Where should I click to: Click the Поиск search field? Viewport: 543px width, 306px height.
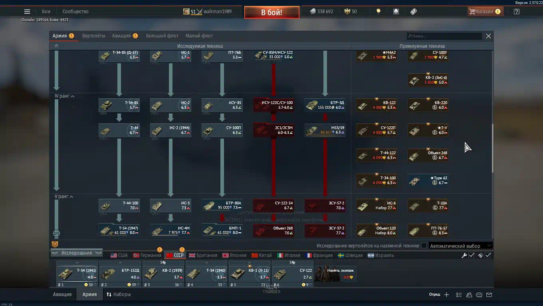click(444, 36)
